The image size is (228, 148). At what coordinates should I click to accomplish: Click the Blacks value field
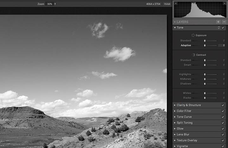click(x=224, y=98)
